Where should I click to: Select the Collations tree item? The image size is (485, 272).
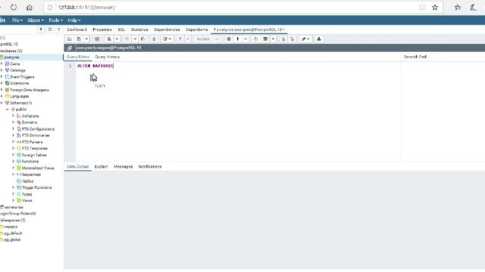[x=30, y=116]
